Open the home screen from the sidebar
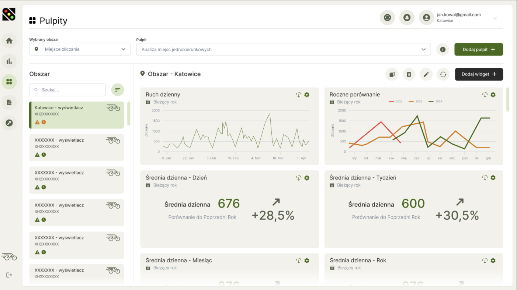This screenshot has width=517, height=290. (x=9, y=40)
